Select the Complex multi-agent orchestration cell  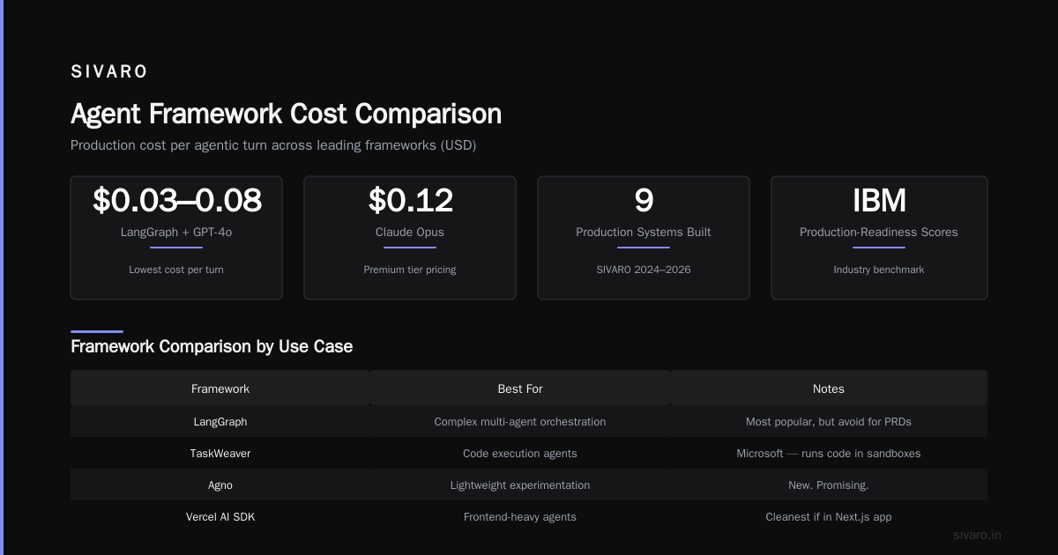point(520,422)
